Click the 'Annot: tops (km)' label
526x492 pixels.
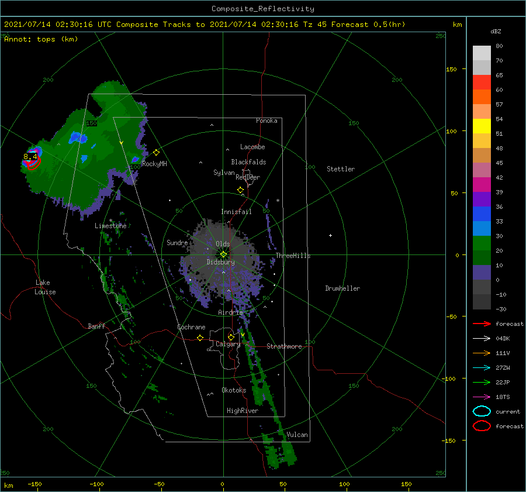point(41,39)
